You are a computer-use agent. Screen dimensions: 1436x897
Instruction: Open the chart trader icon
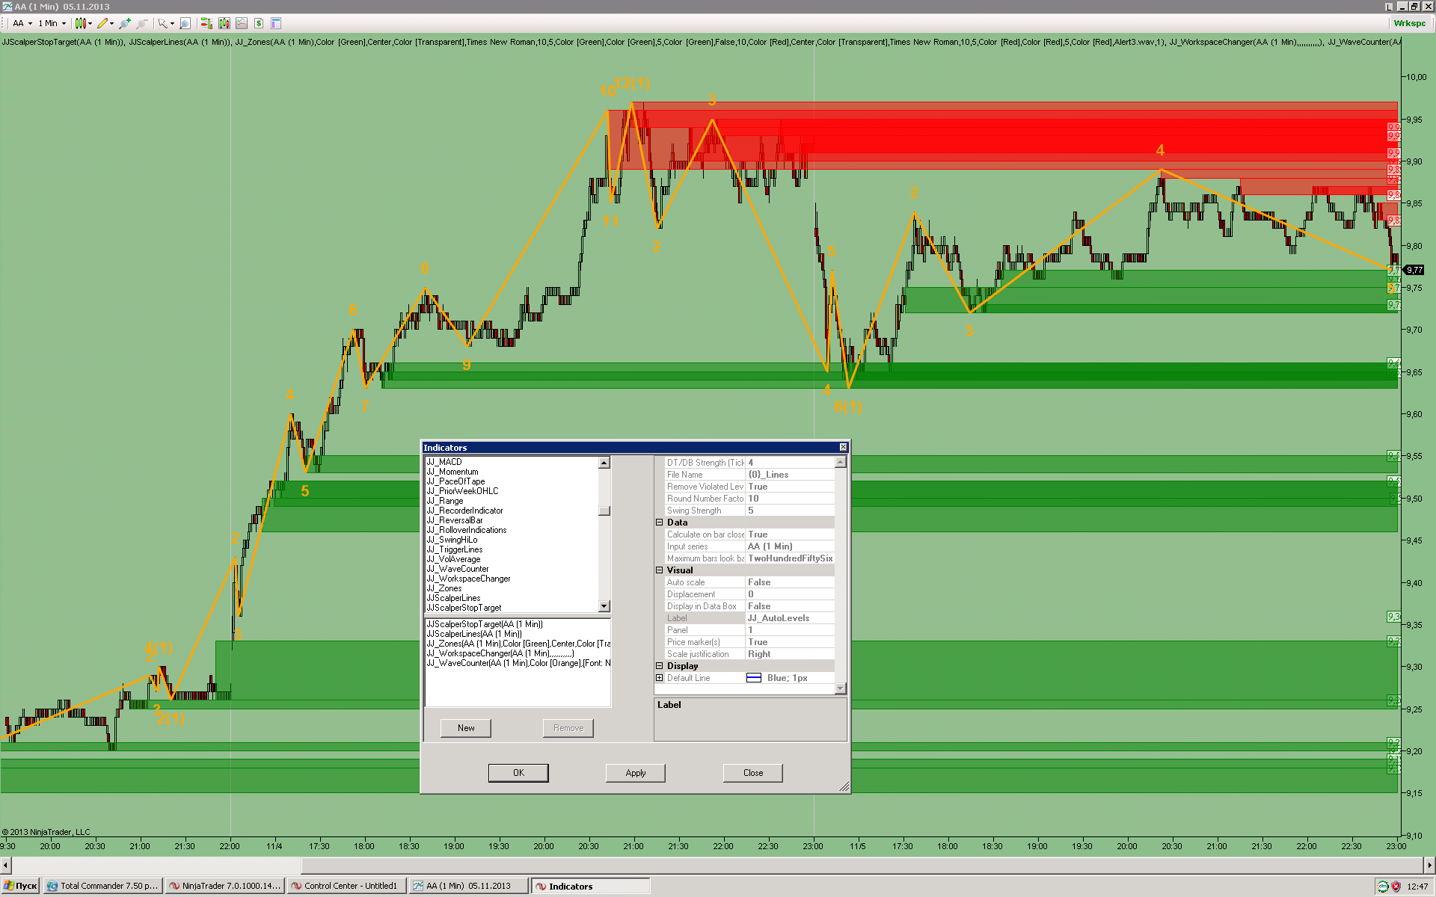pyautogui.click(x=206, y=23)
